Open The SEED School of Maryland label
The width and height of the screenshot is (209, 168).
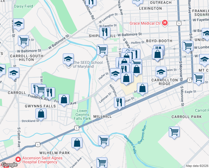[88, 64]
